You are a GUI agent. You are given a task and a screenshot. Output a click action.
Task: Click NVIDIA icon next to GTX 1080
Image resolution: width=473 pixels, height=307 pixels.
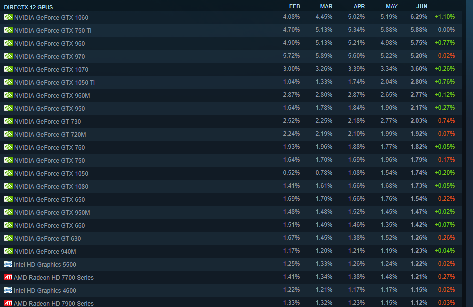(8, 186)
